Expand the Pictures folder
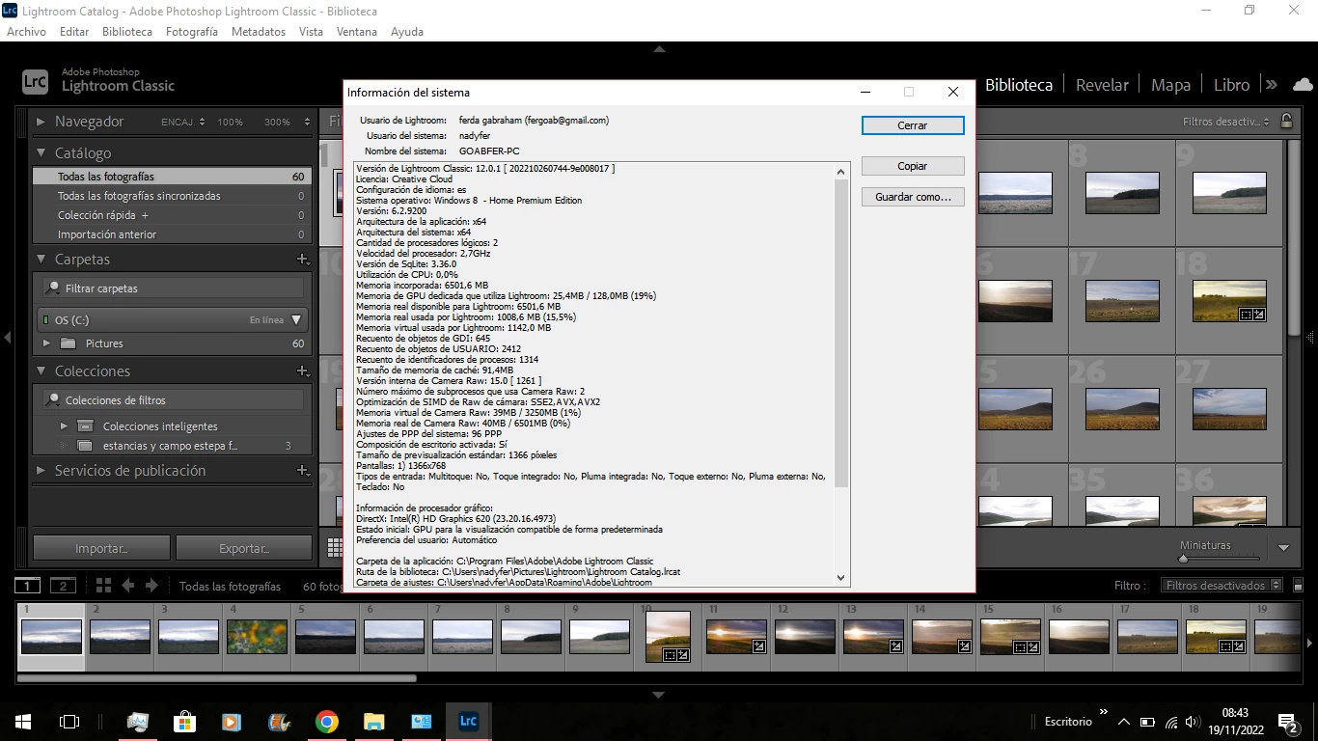Screen dimensions: 1318x741 pyautogui.click(x=45, y=343)
